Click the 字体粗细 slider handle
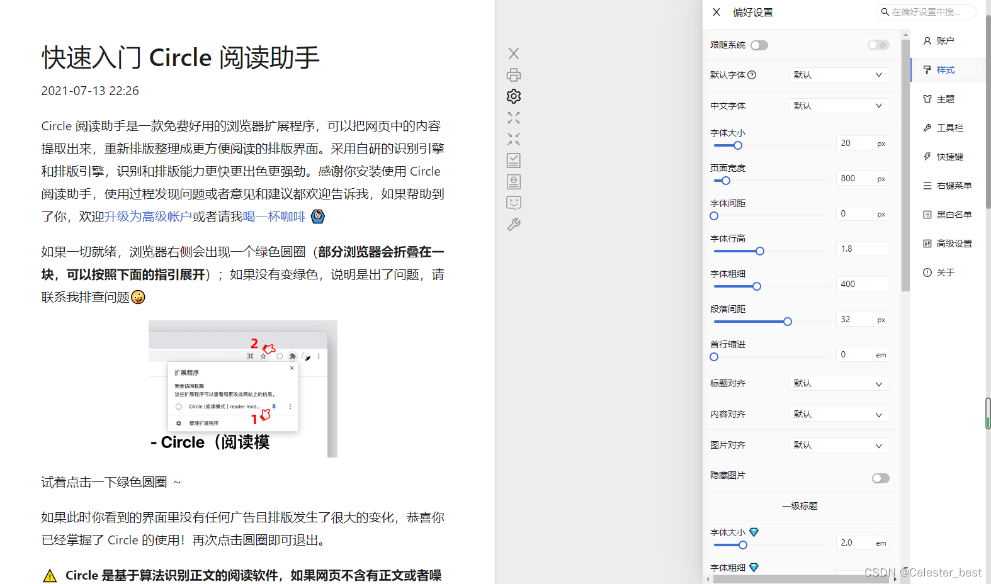The width and height of the screenshot is (991, 584). point(757,286)
